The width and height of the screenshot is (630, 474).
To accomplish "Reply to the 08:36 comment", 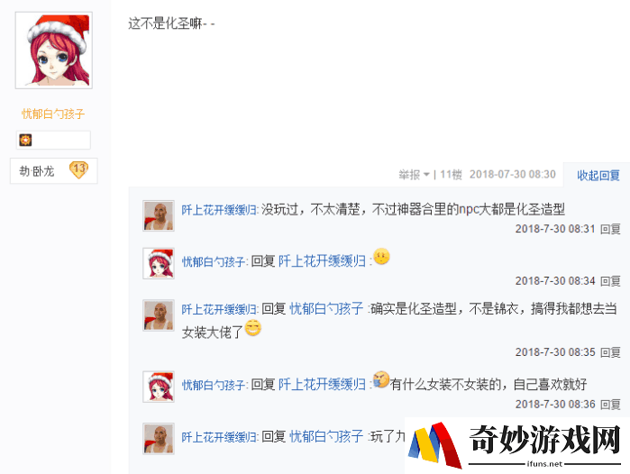I will [610, 404].
